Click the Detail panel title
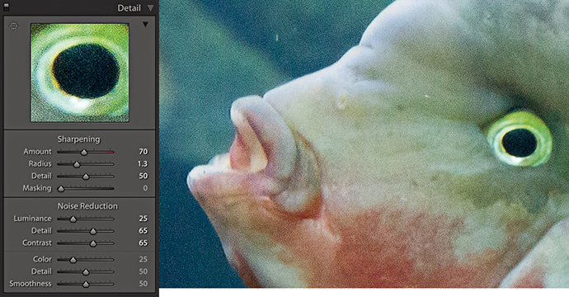This screenshot has height=297, width=569. click(129, 8)
